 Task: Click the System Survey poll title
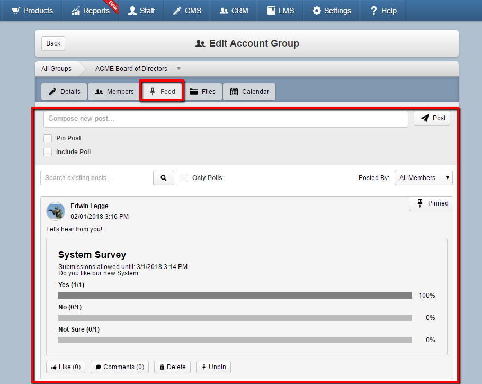point(92,255)
